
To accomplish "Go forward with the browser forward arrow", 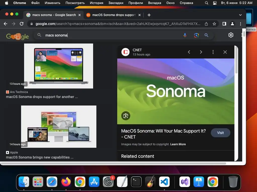I will pyautogui.click(x=14, y=24).
